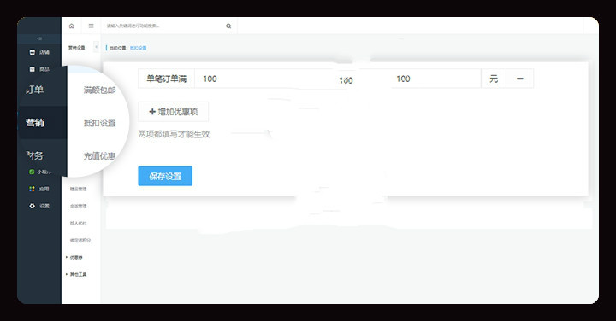Click the 保存设置 save button
Viewport: 616px width, 321px height.
[165, 176]
